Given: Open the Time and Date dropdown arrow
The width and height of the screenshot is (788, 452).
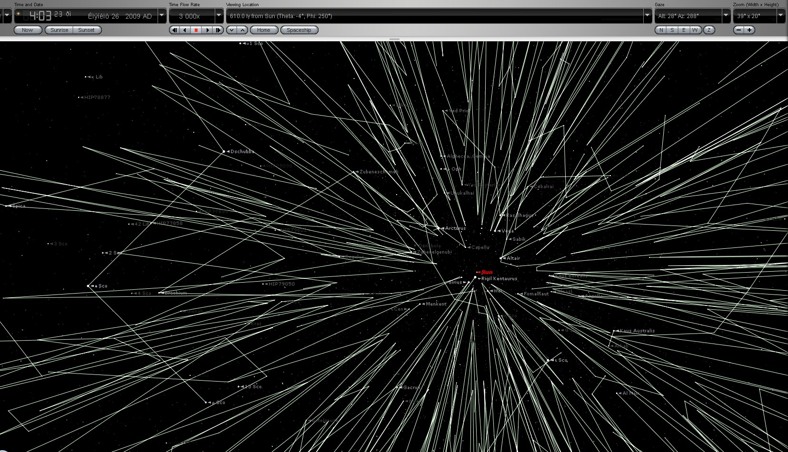Looking at the screenshot, I should (x=162, y=16).
